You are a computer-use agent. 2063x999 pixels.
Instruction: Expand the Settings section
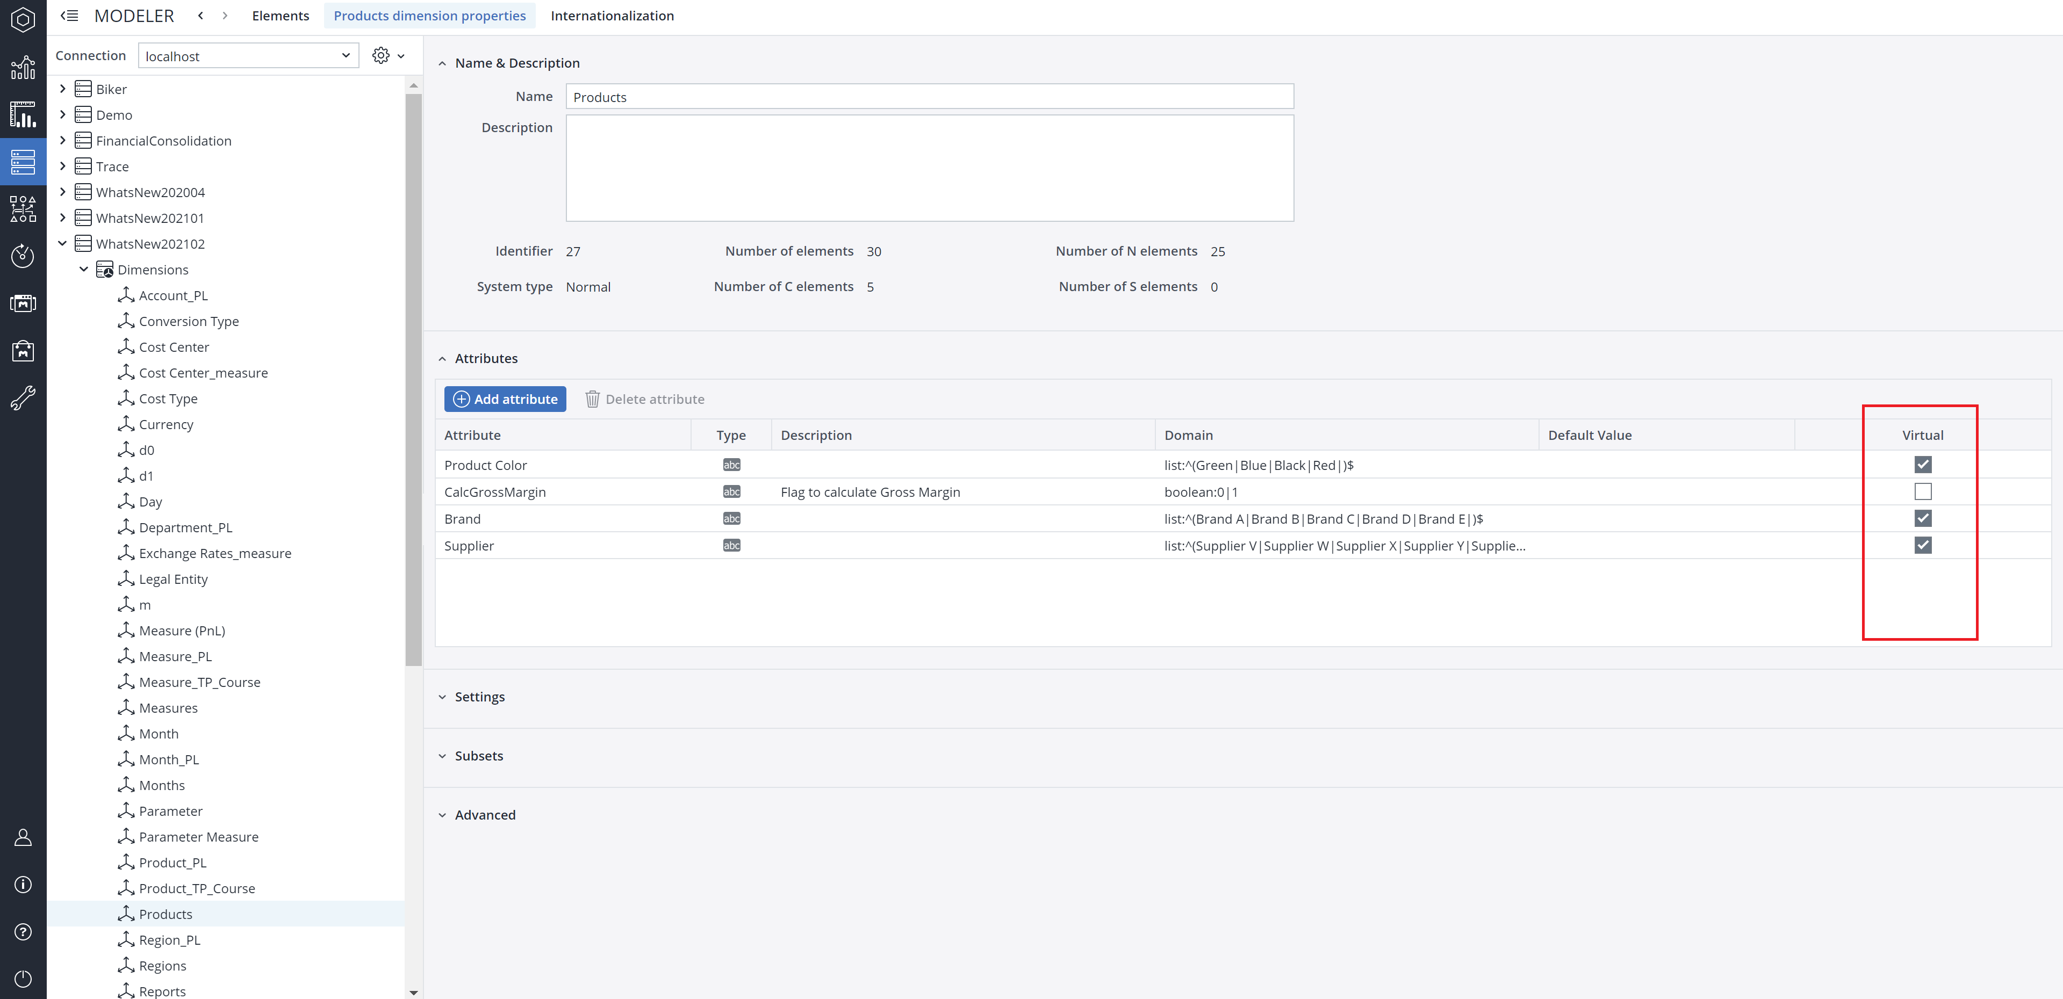[x=479, y=697]
